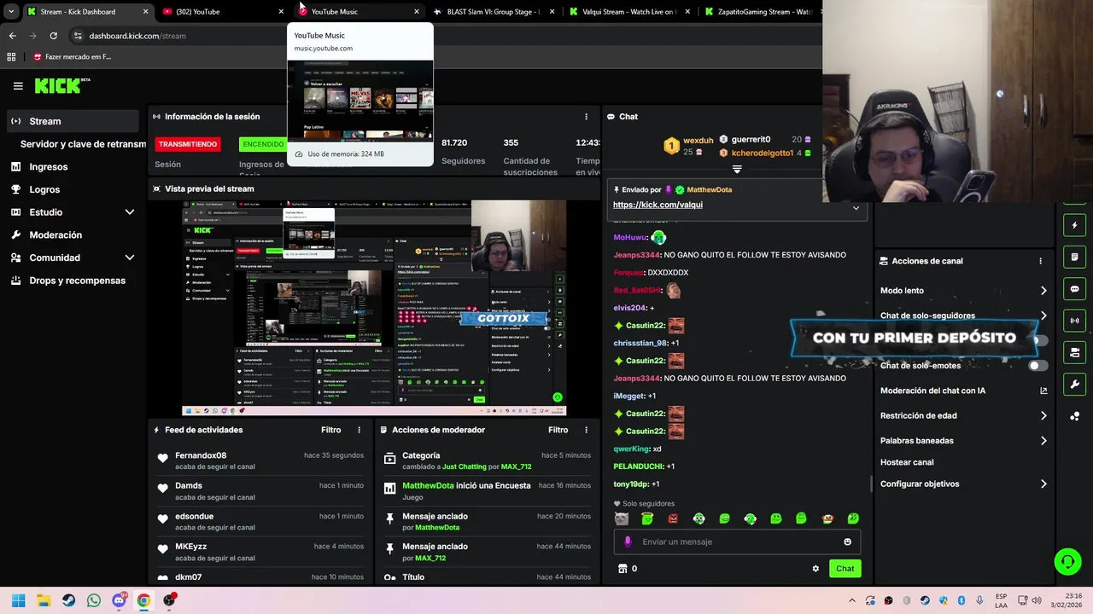This screenshot has width=1093, height=614.
Task: Open the kick.com/valqui pinned link
Action: [658, 205]
